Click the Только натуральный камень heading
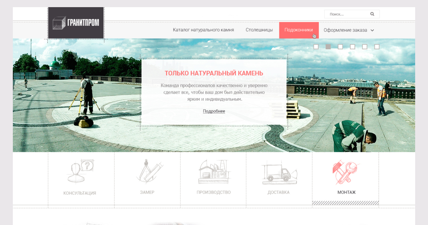Viewport: 428px width, 225px height. tap(214, 73)
